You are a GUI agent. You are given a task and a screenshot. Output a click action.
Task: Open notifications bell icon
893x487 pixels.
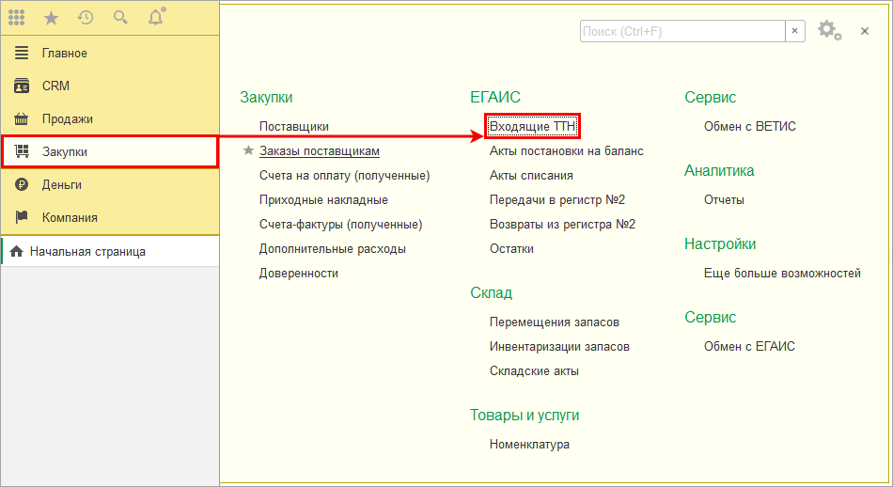point(155,17)
